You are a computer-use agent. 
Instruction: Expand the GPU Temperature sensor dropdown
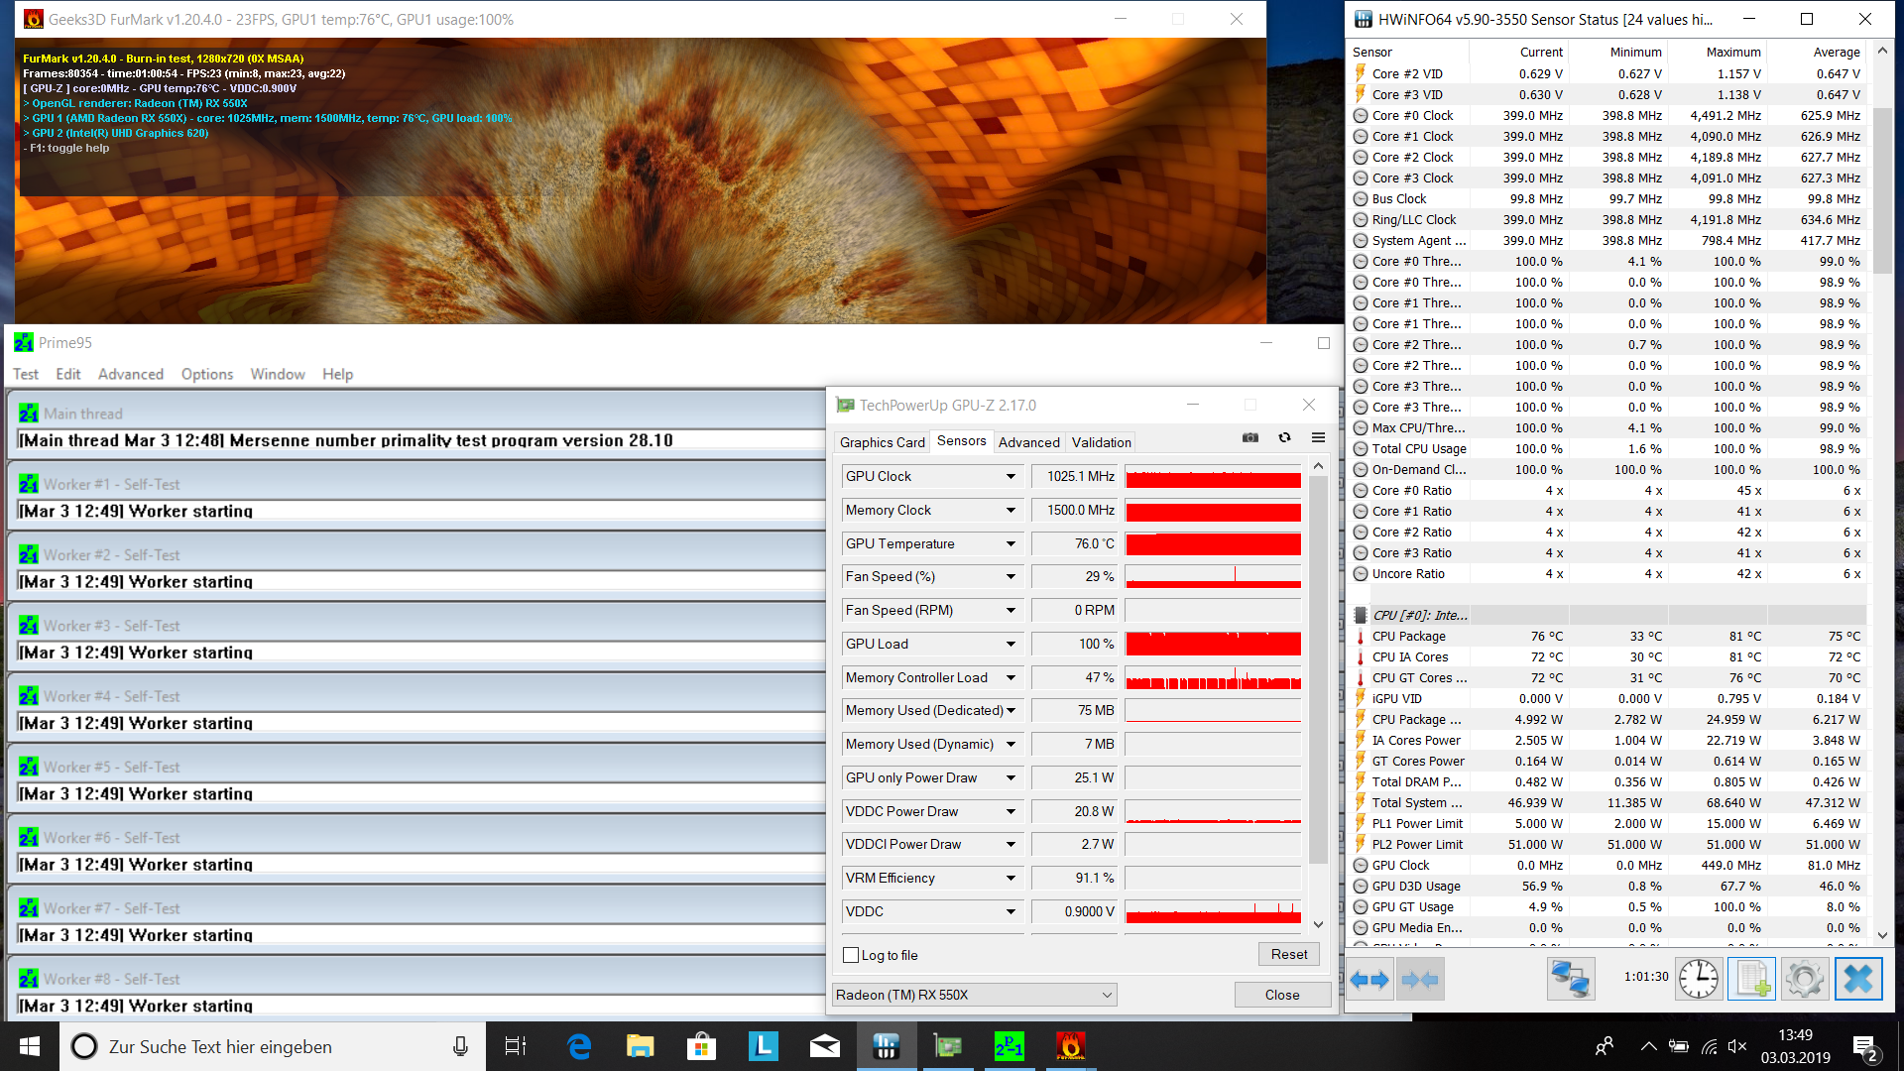pyautogui.click(x=1011, y=544)
